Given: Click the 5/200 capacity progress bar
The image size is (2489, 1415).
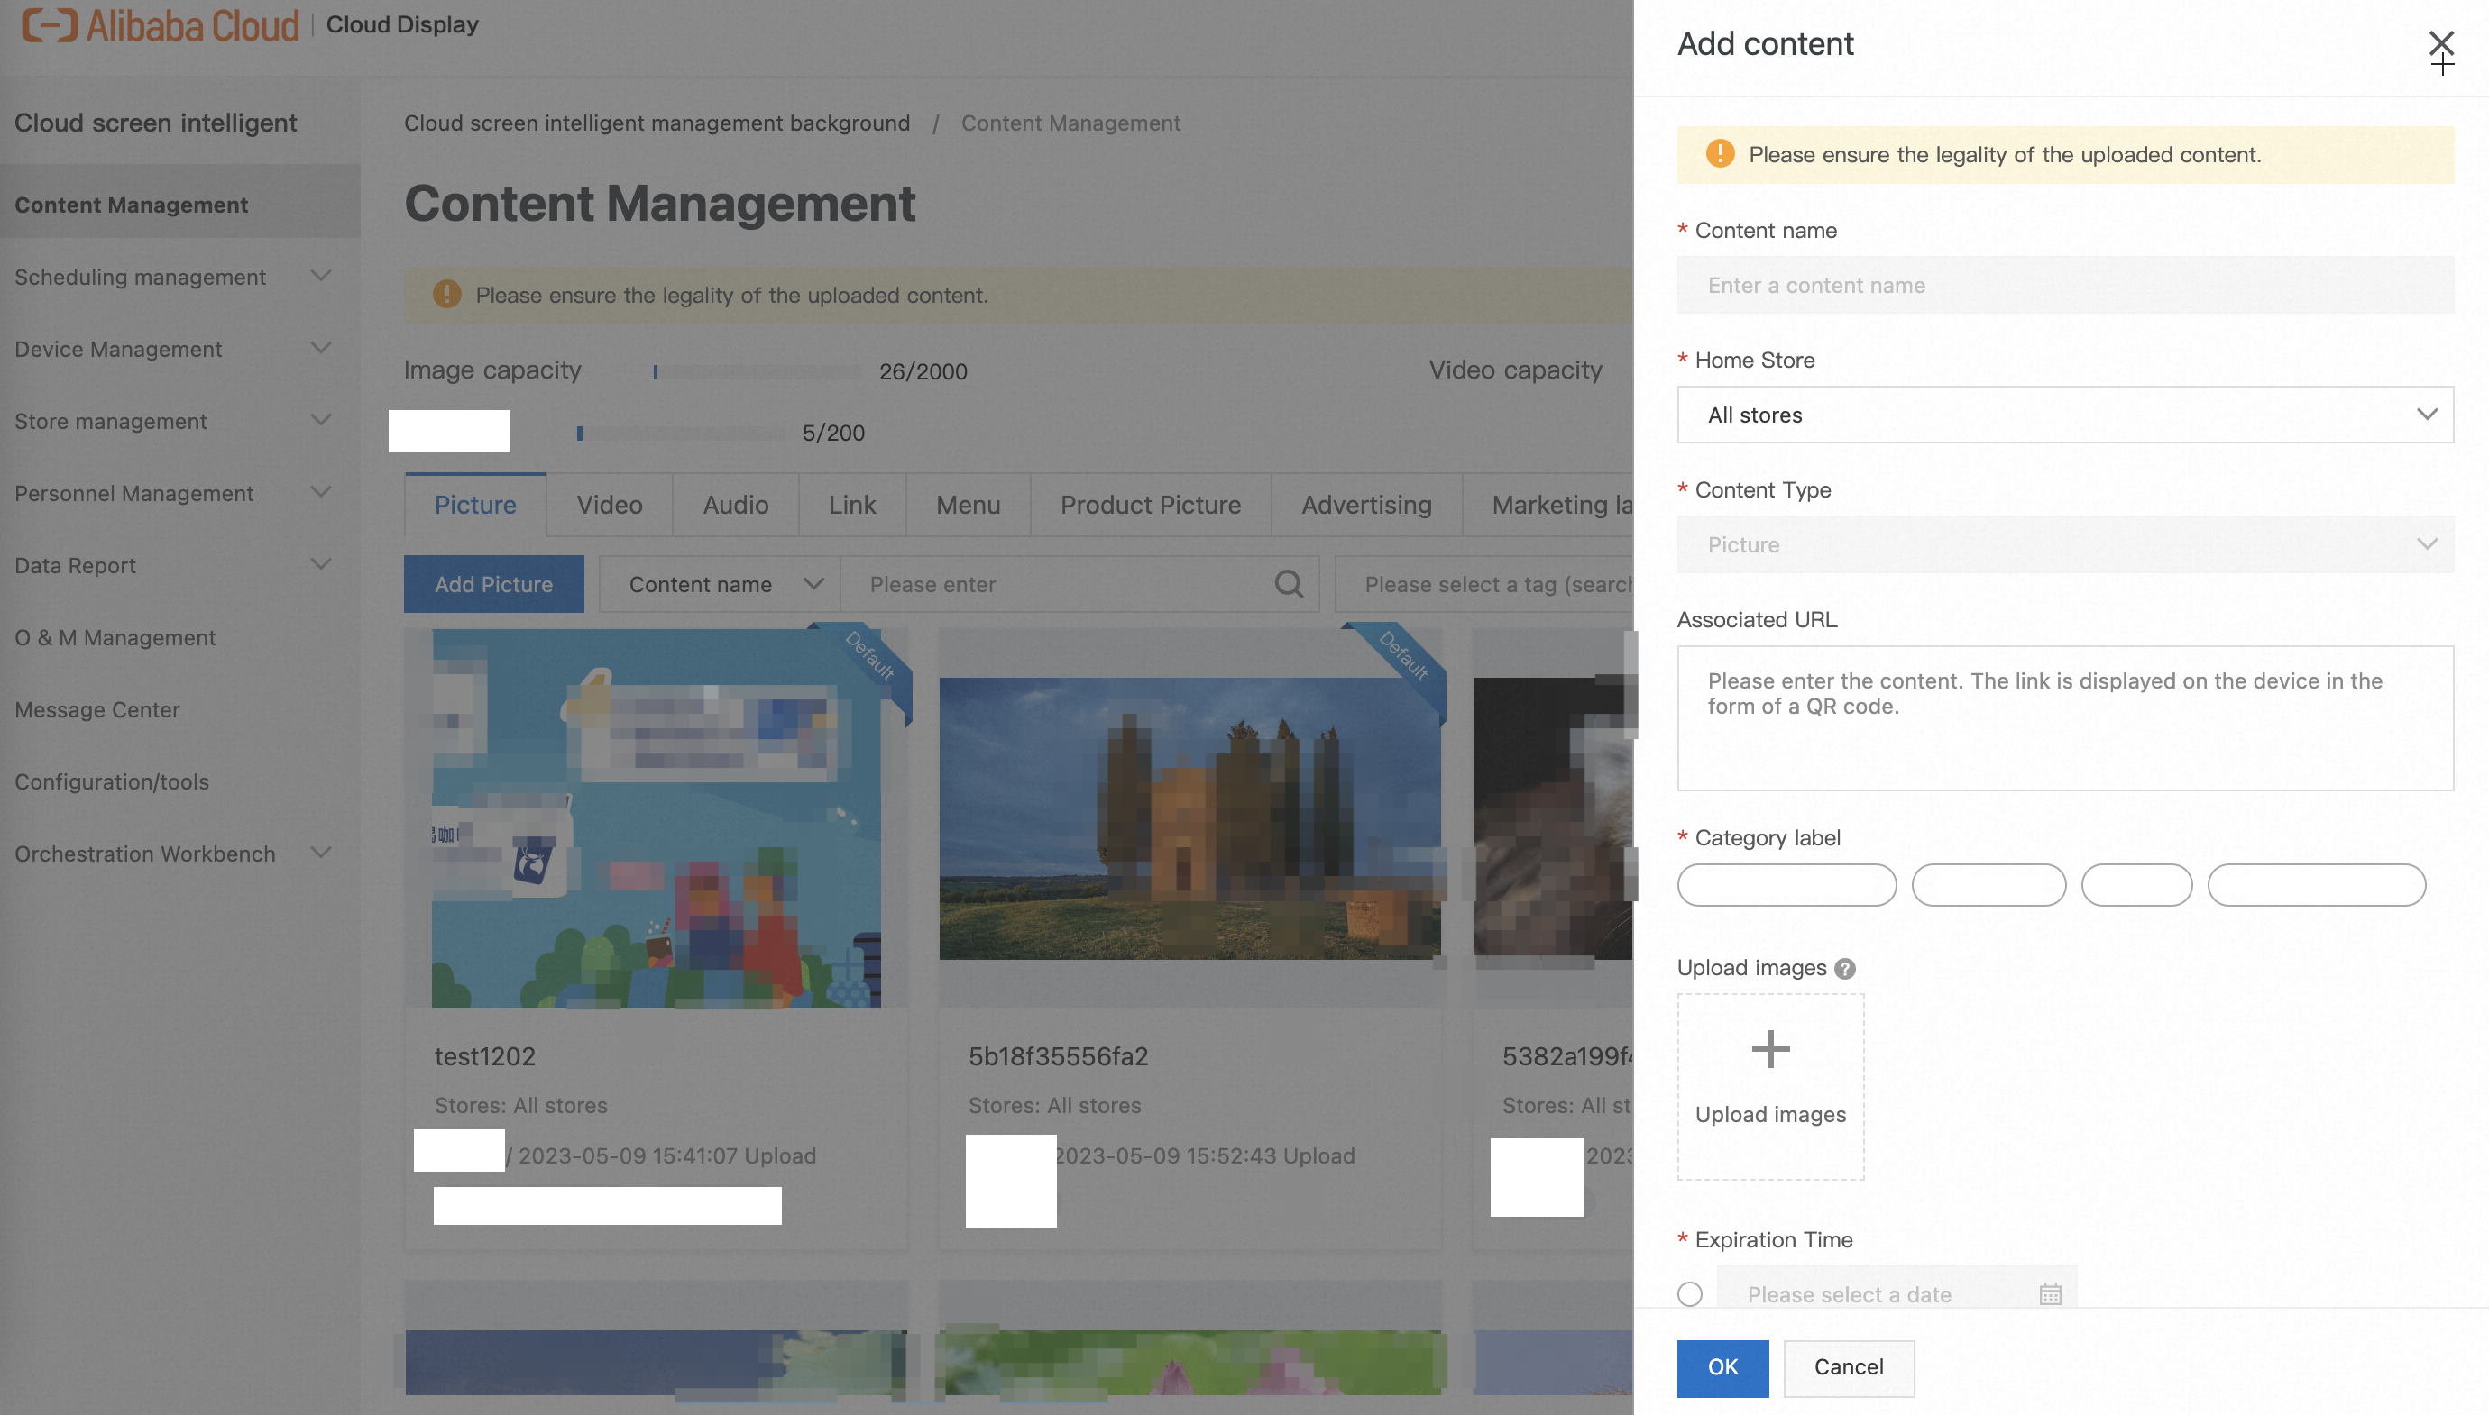Looking at the screenshot, I should tap(681, 434).
